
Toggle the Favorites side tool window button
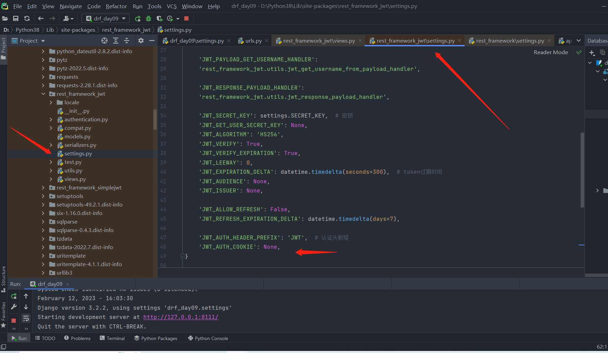point(3,315)
